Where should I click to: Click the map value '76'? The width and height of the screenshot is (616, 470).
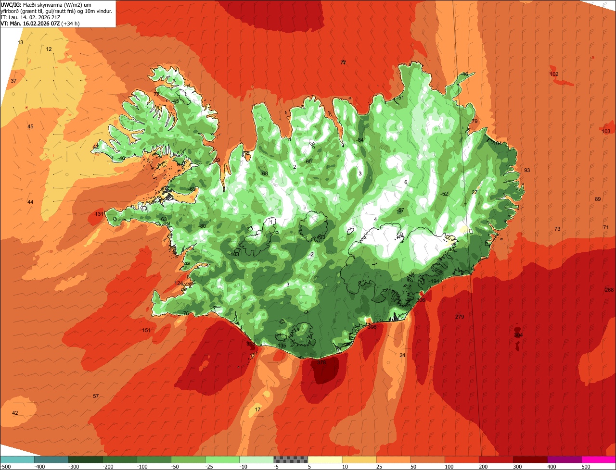pos(185,313)
